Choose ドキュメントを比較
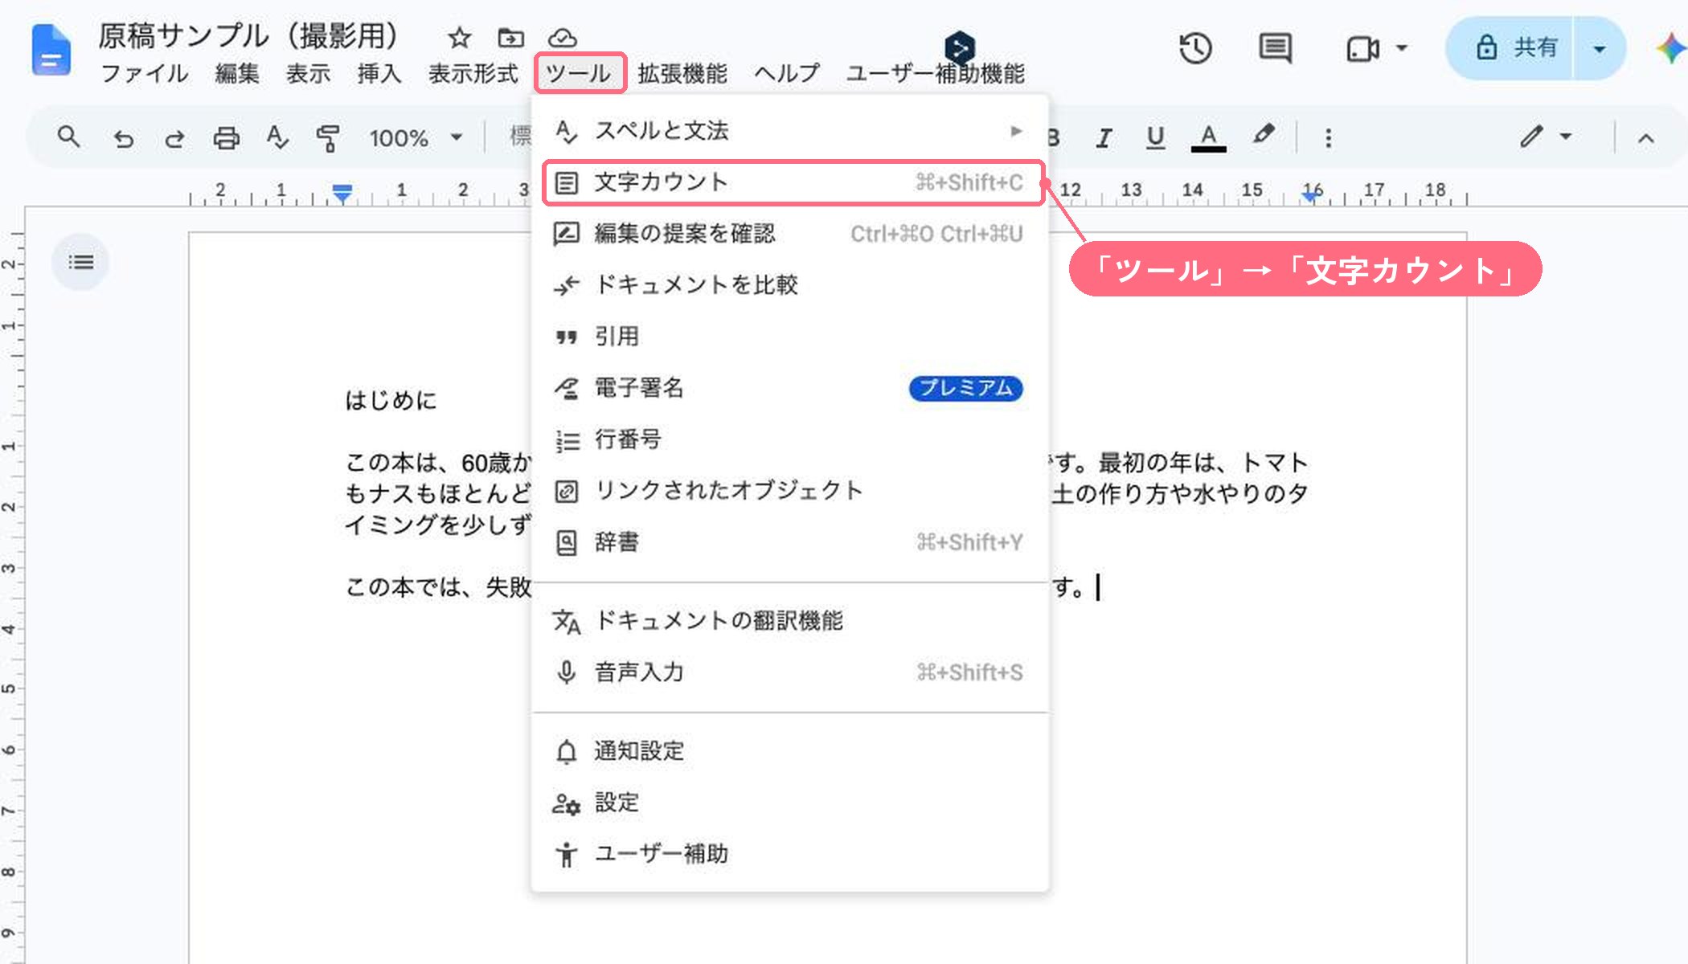The height and width of the screenshot is (964, 1688). point(789,284)
